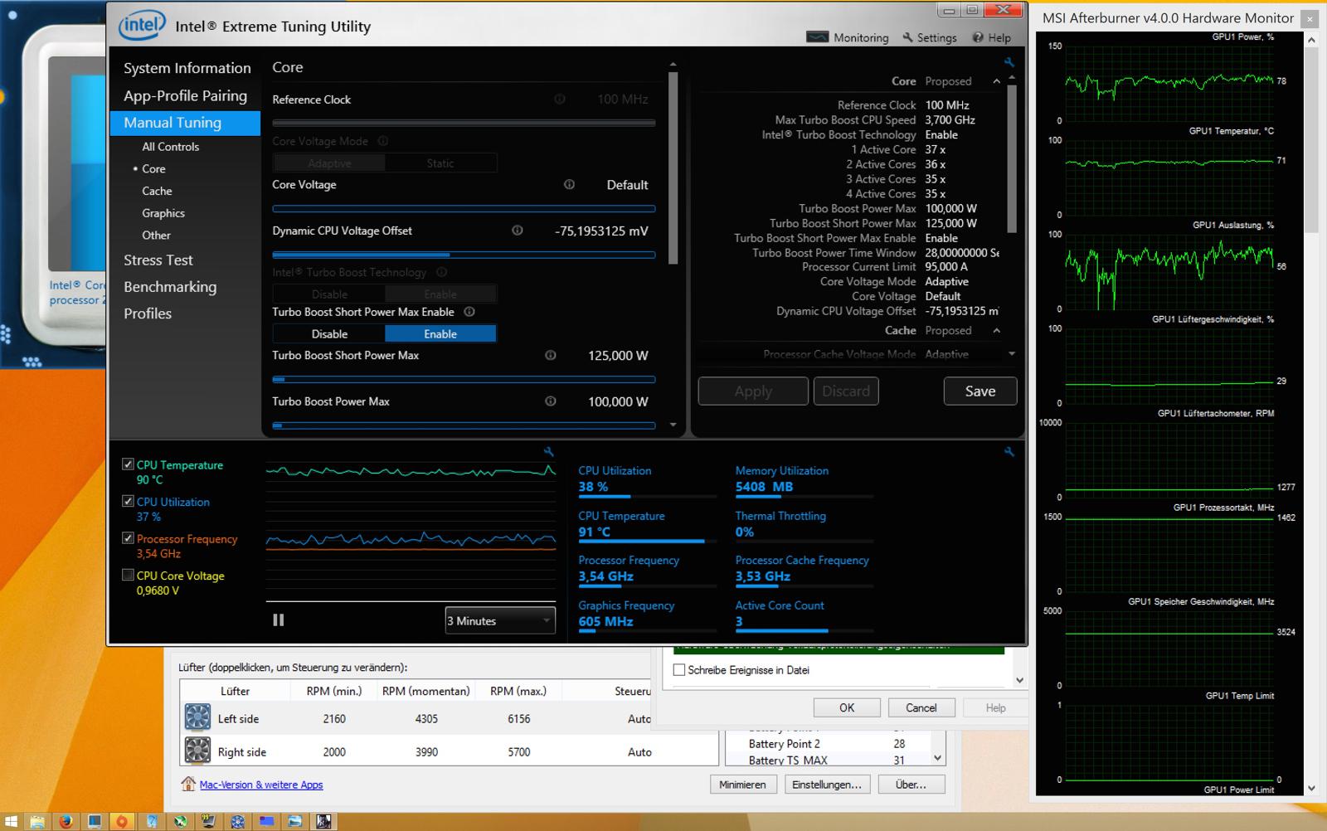Open the Stress Test section
1327x831 pixels.
click(158, 260)
